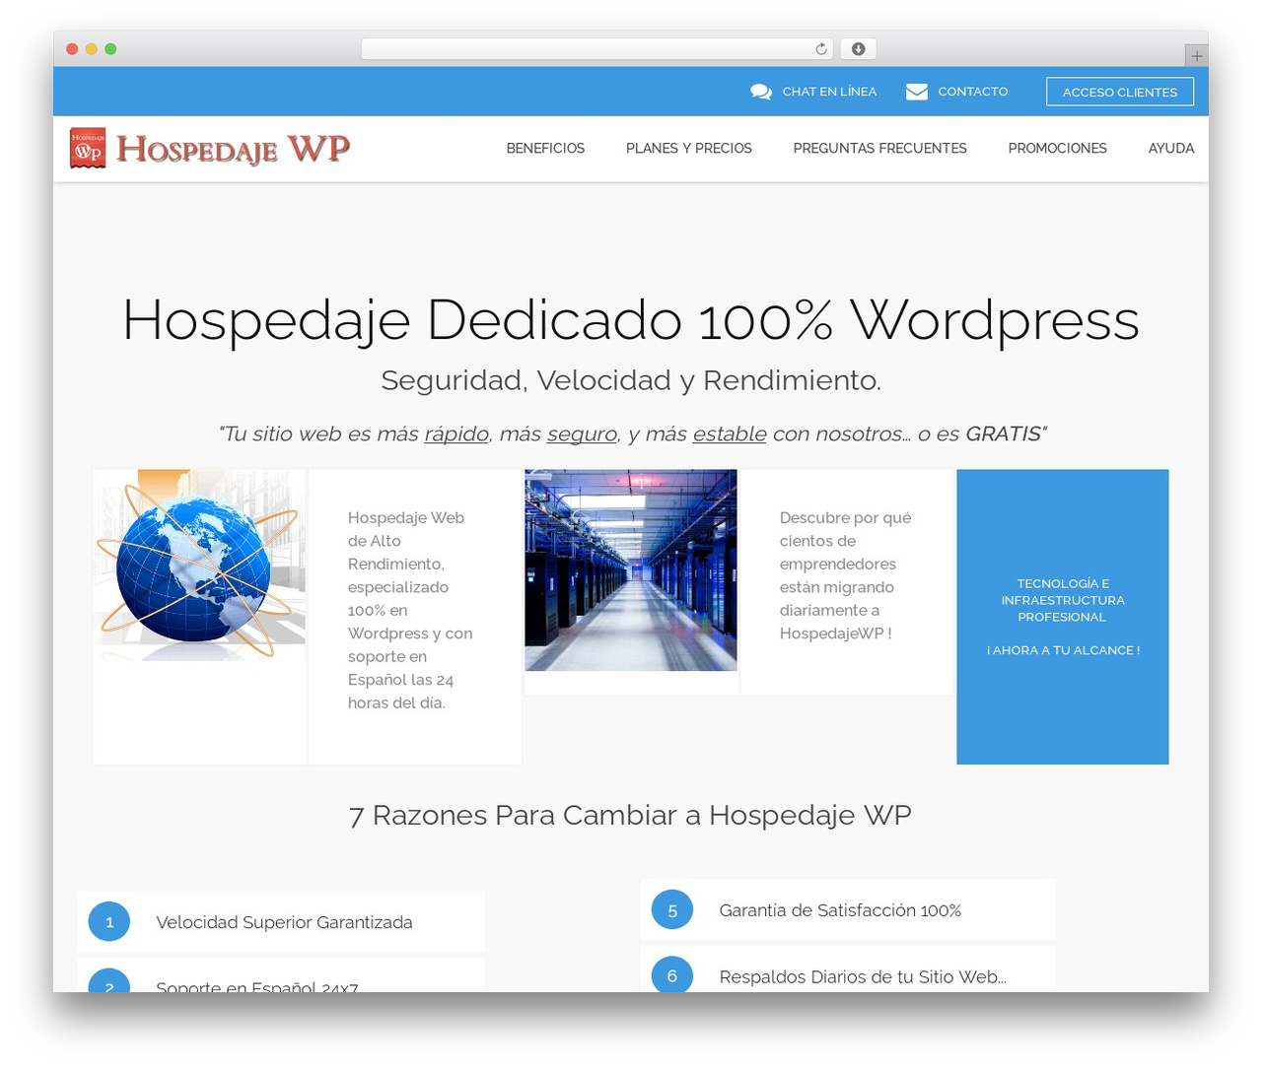This screenshot has height=1068, width=1262.
Task: Click the data center server photo
Action: (x=631, y=570)
